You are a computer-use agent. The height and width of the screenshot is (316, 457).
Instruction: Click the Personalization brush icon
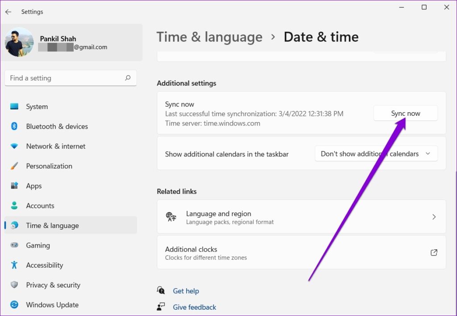[15, 166]
